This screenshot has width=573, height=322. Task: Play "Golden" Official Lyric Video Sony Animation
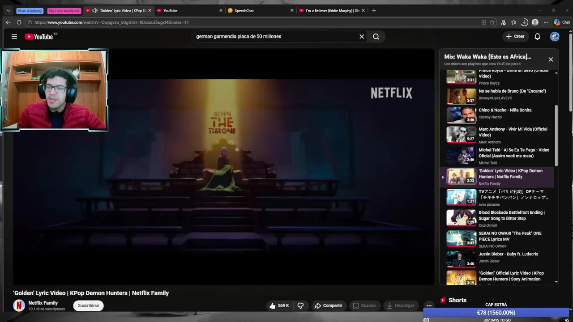coord(500,277)
